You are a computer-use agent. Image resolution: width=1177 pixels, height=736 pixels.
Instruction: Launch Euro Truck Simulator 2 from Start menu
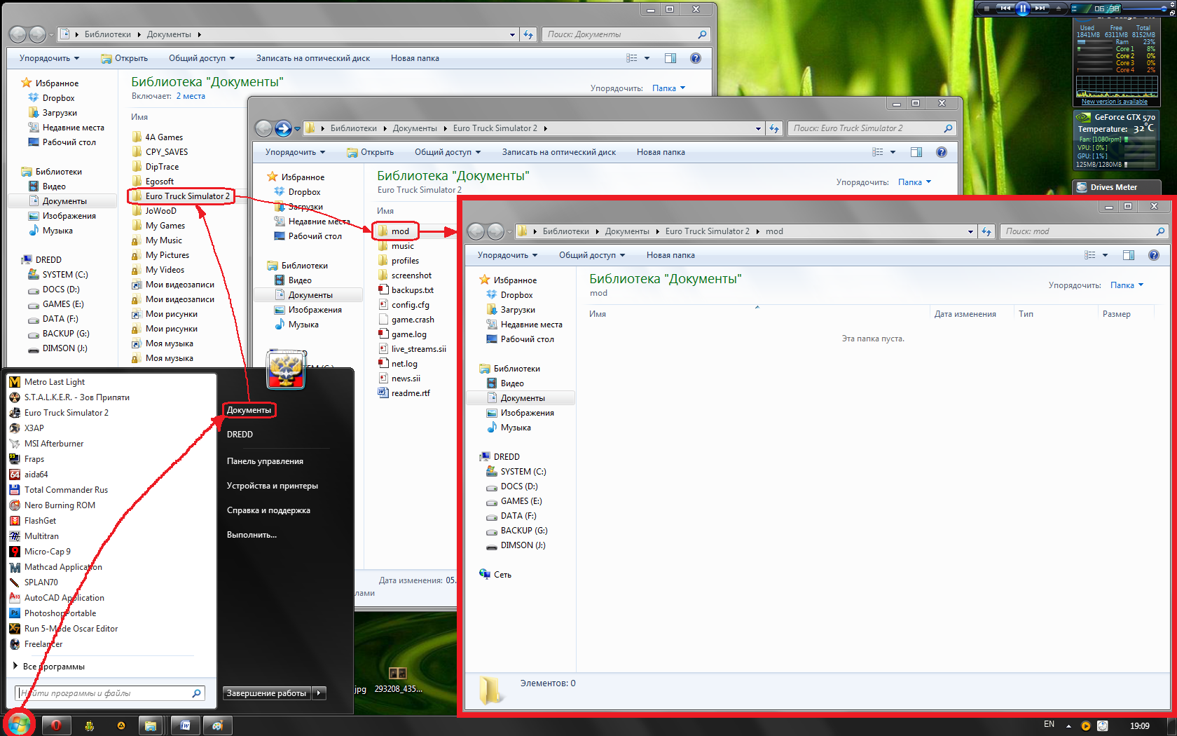pyautogui.click(x=67, y=413)
